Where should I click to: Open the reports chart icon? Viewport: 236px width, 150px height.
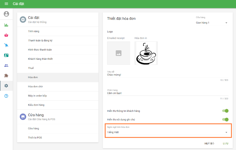pos(6,25)
